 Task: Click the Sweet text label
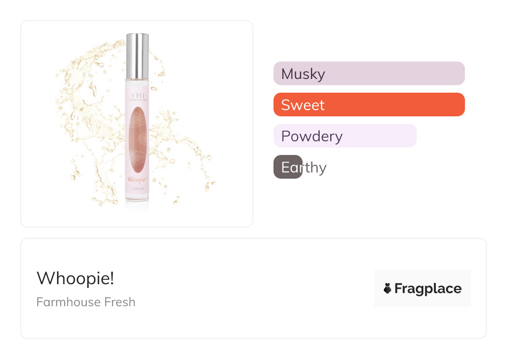pyautogui.click(x=303, y=105)
